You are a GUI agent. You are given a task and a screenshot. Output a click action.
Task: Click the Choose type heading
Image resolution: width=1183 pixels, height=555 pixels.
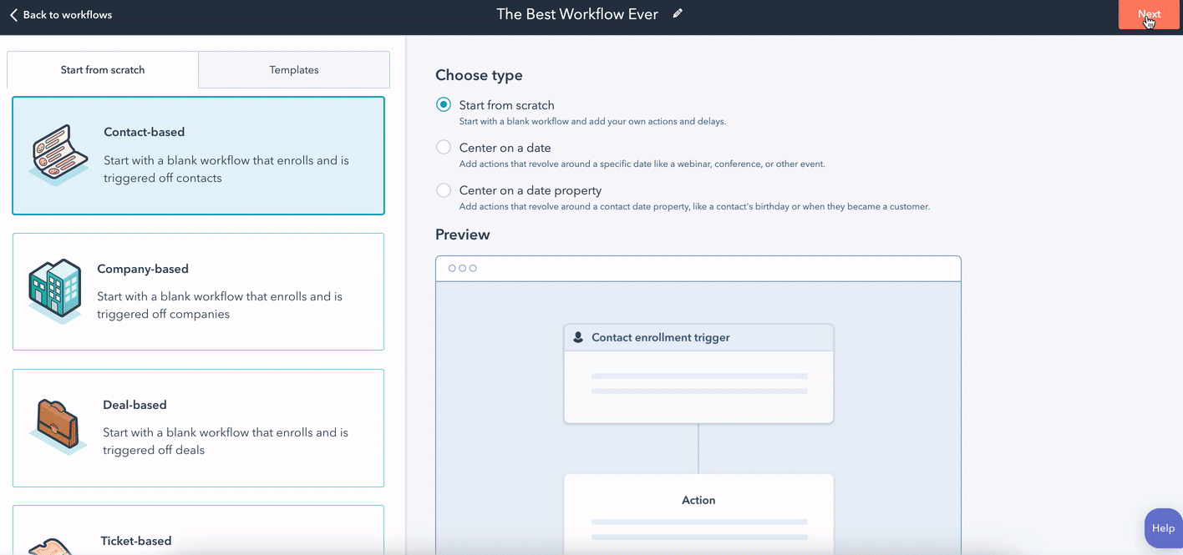(479, 75)
